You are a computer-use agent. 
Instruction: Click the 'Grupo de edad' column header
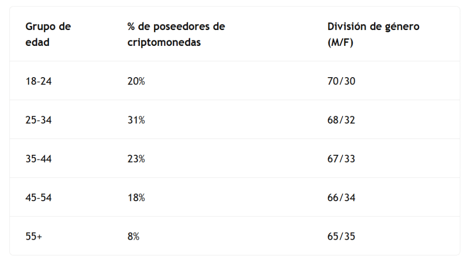pyautogui.click(x=48, y=35)
